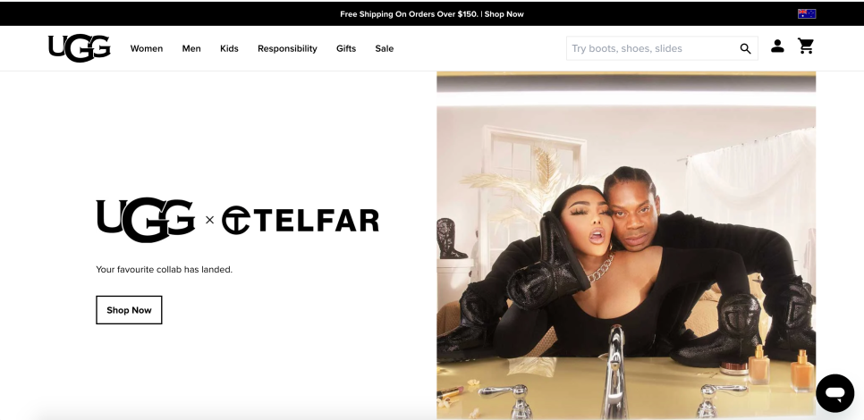Screen dimensions: 864x420
Task: Open the Women menu
Action: 147,48
